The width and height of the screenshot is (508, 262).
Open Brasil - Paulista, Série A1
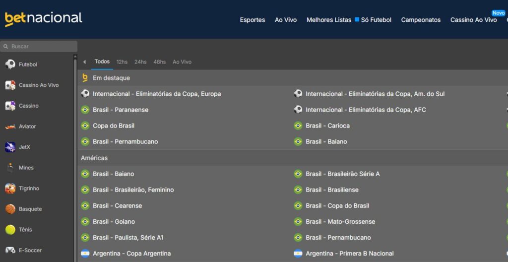click(128, 237)
